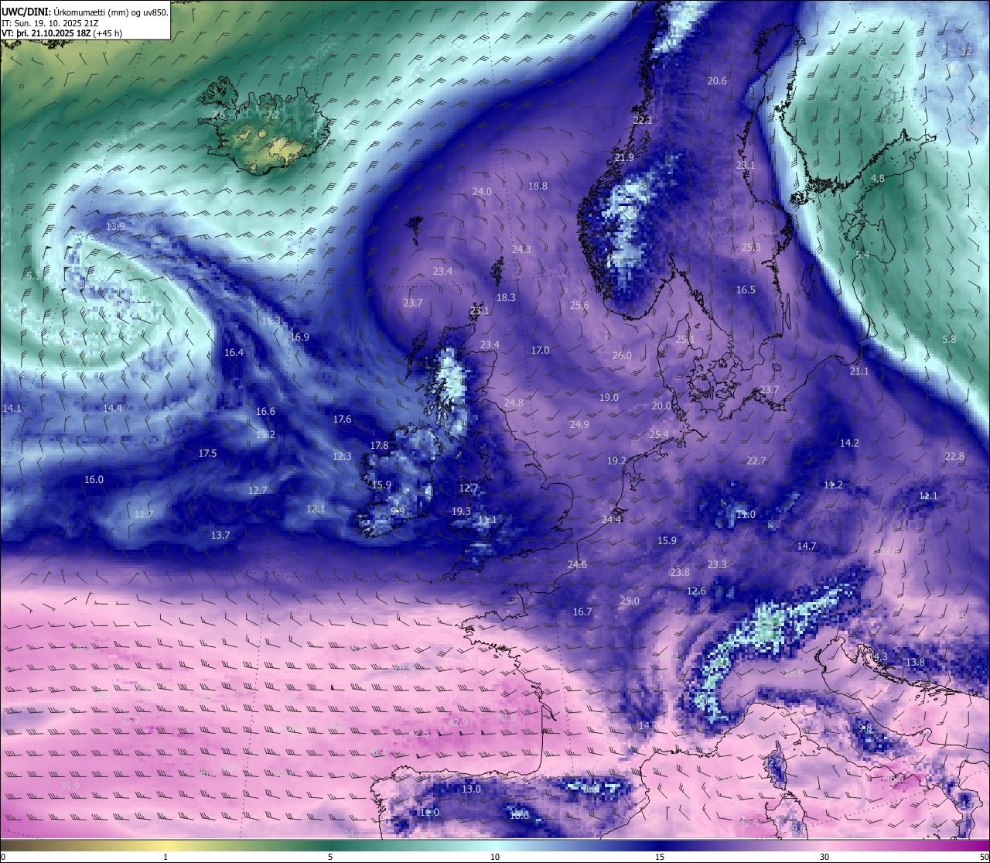Image resolution: width=990 pixels, height=863 pixels.
Task: Select the VT: þri. 21.10.2025 18Z line
Action: tap(62, 33)
